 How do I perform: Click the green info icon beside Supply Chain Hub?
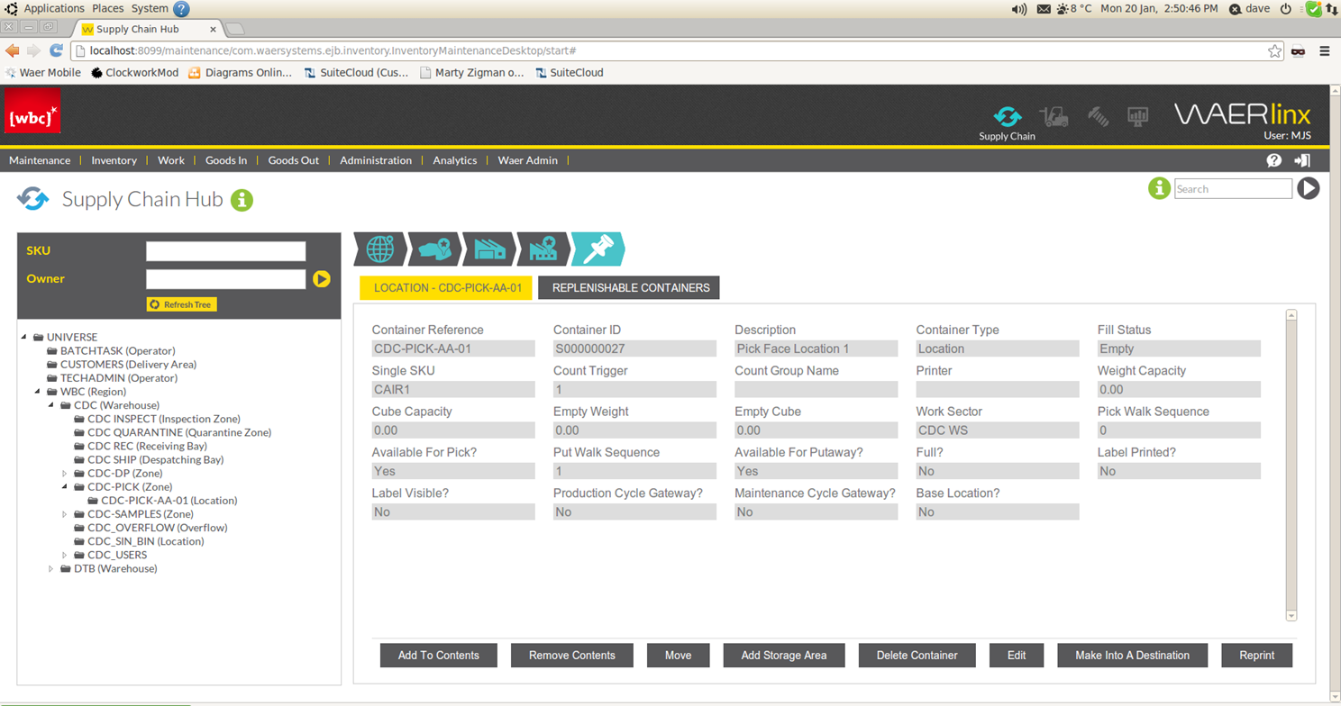pyautogui.click(x=242, y=200)
